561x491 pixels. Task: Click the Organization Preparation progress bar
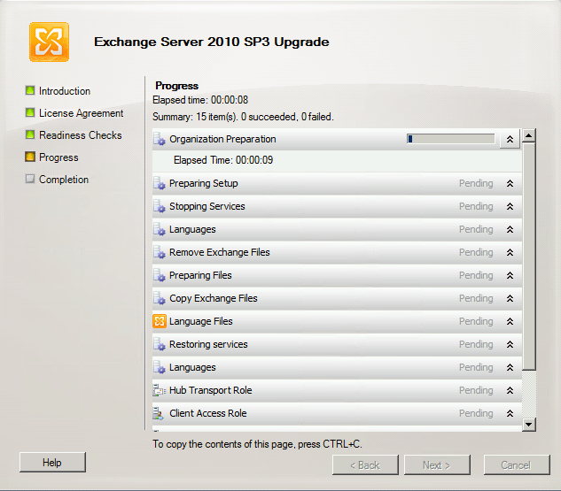451,139
